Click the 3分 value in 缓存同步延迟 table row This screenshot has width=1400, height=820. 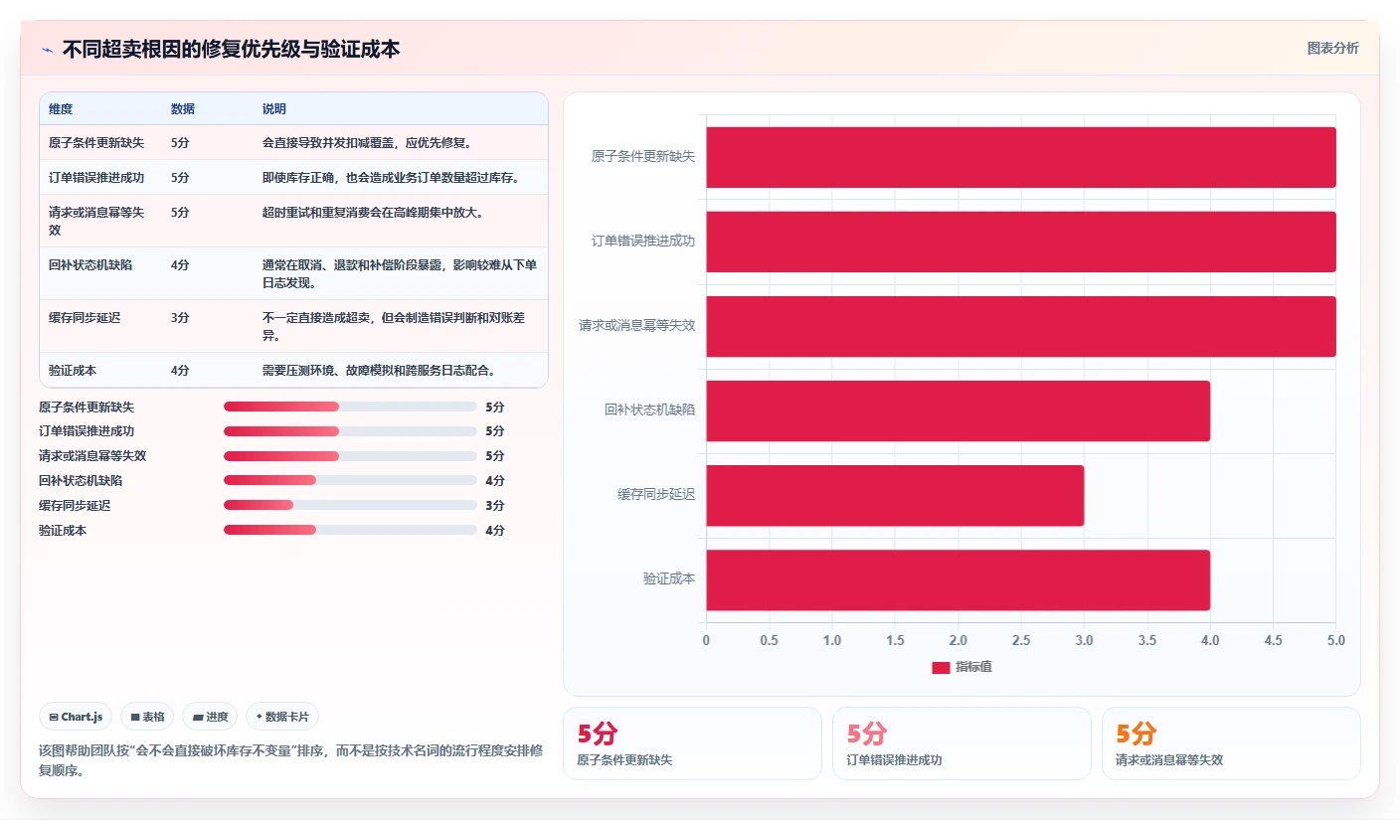[x=180, y=318]
